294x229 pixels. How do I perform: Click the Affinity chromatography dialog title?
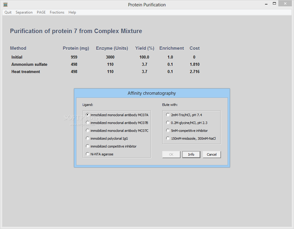pyautogui.click(x=152, y=93)
